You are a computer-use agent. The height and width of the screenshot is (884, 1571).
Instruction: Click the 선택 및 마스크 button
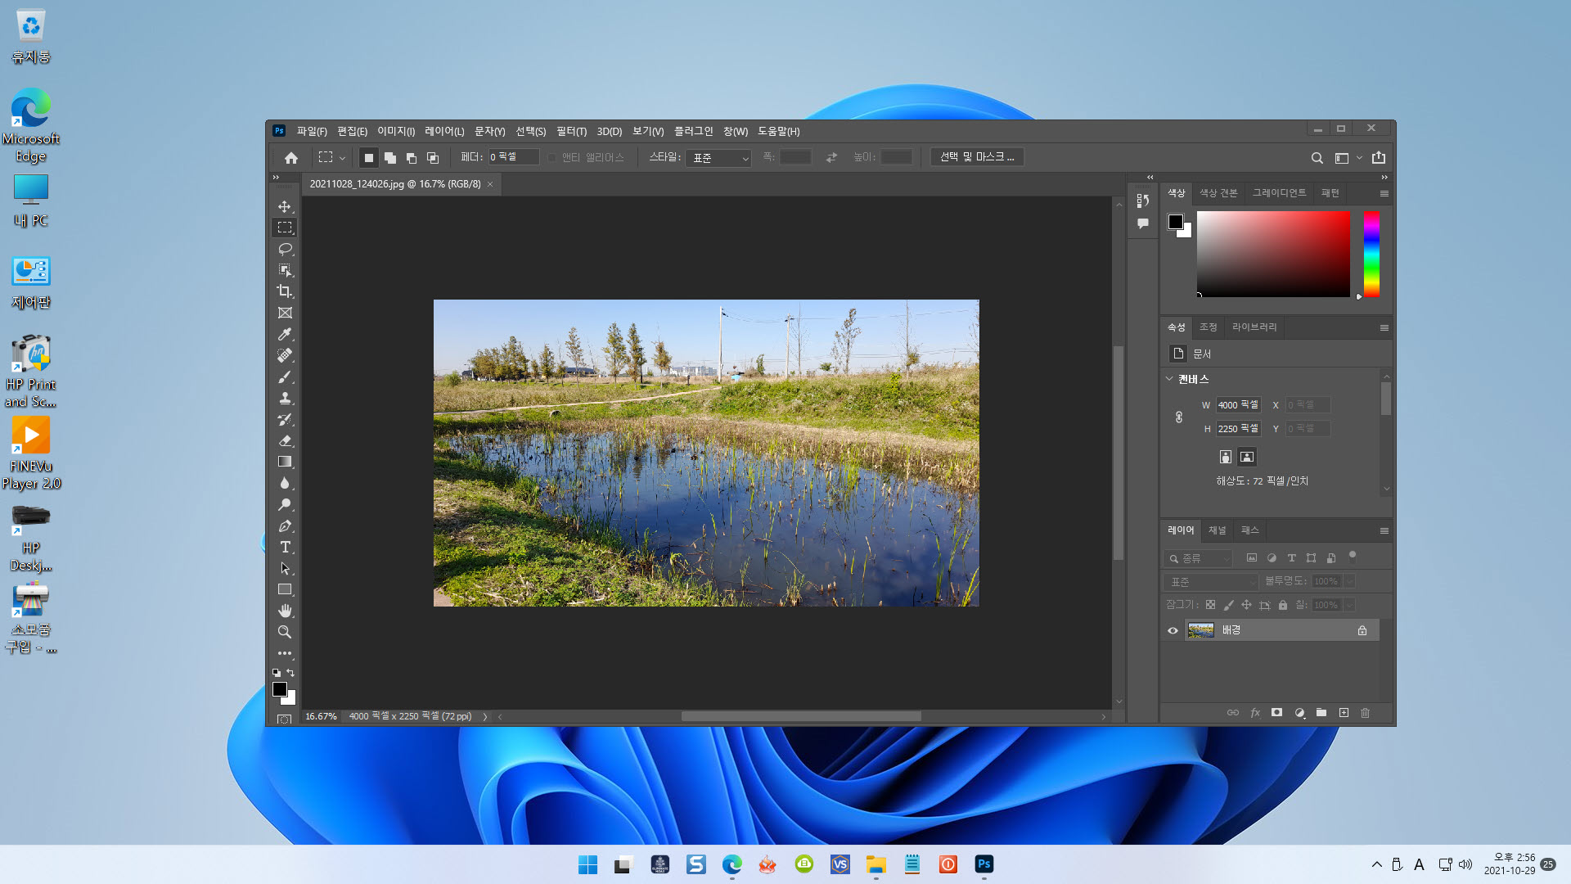point(977,157)
